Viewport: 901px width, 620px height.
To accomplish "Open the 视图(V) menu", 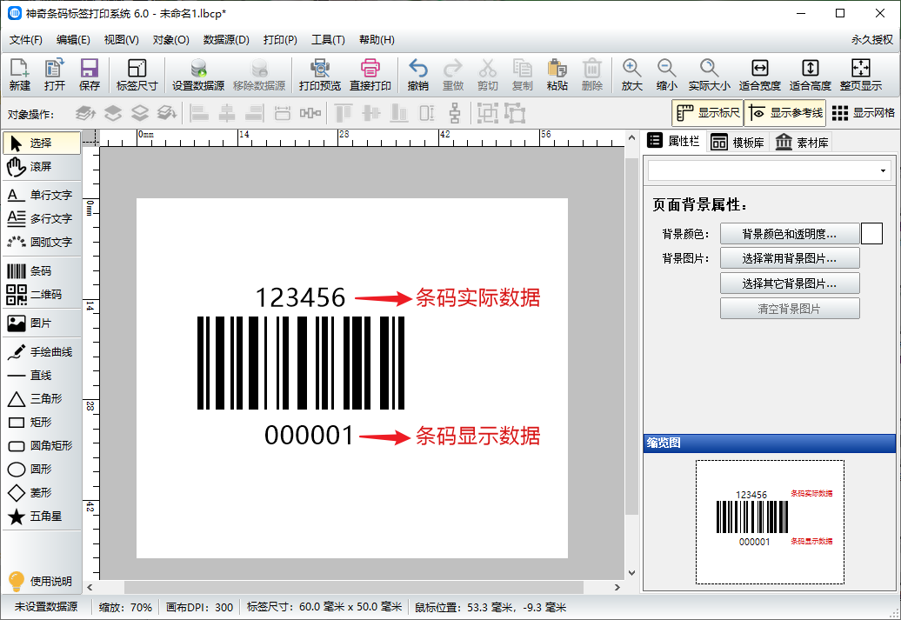I will point(121,40).
